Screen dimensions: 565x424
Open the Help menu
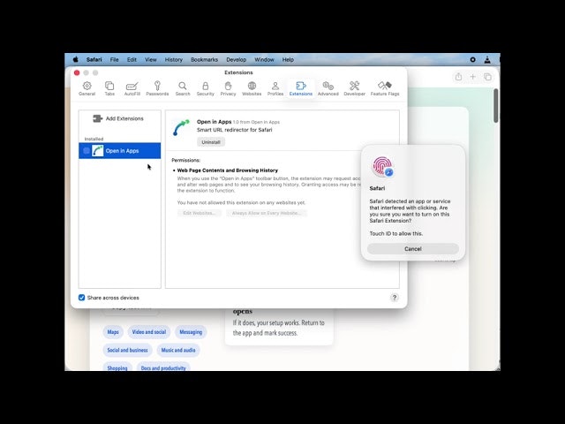pos(288,59)
